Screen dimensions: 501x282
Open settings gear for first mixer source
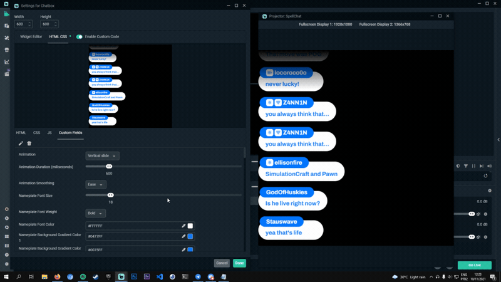coord(486,214)
